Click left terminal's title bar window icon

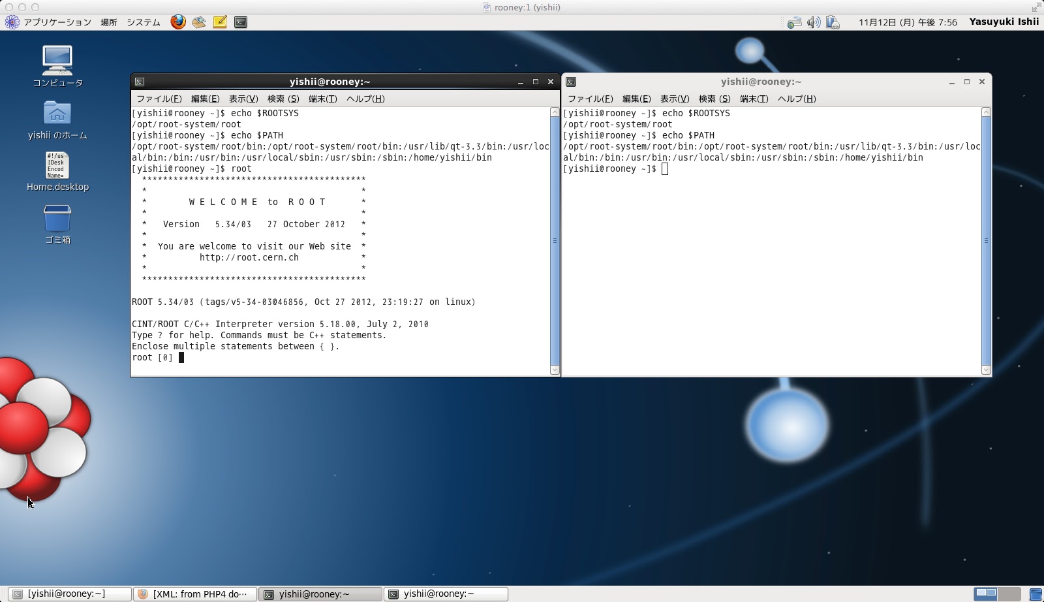tap(140, 82)
